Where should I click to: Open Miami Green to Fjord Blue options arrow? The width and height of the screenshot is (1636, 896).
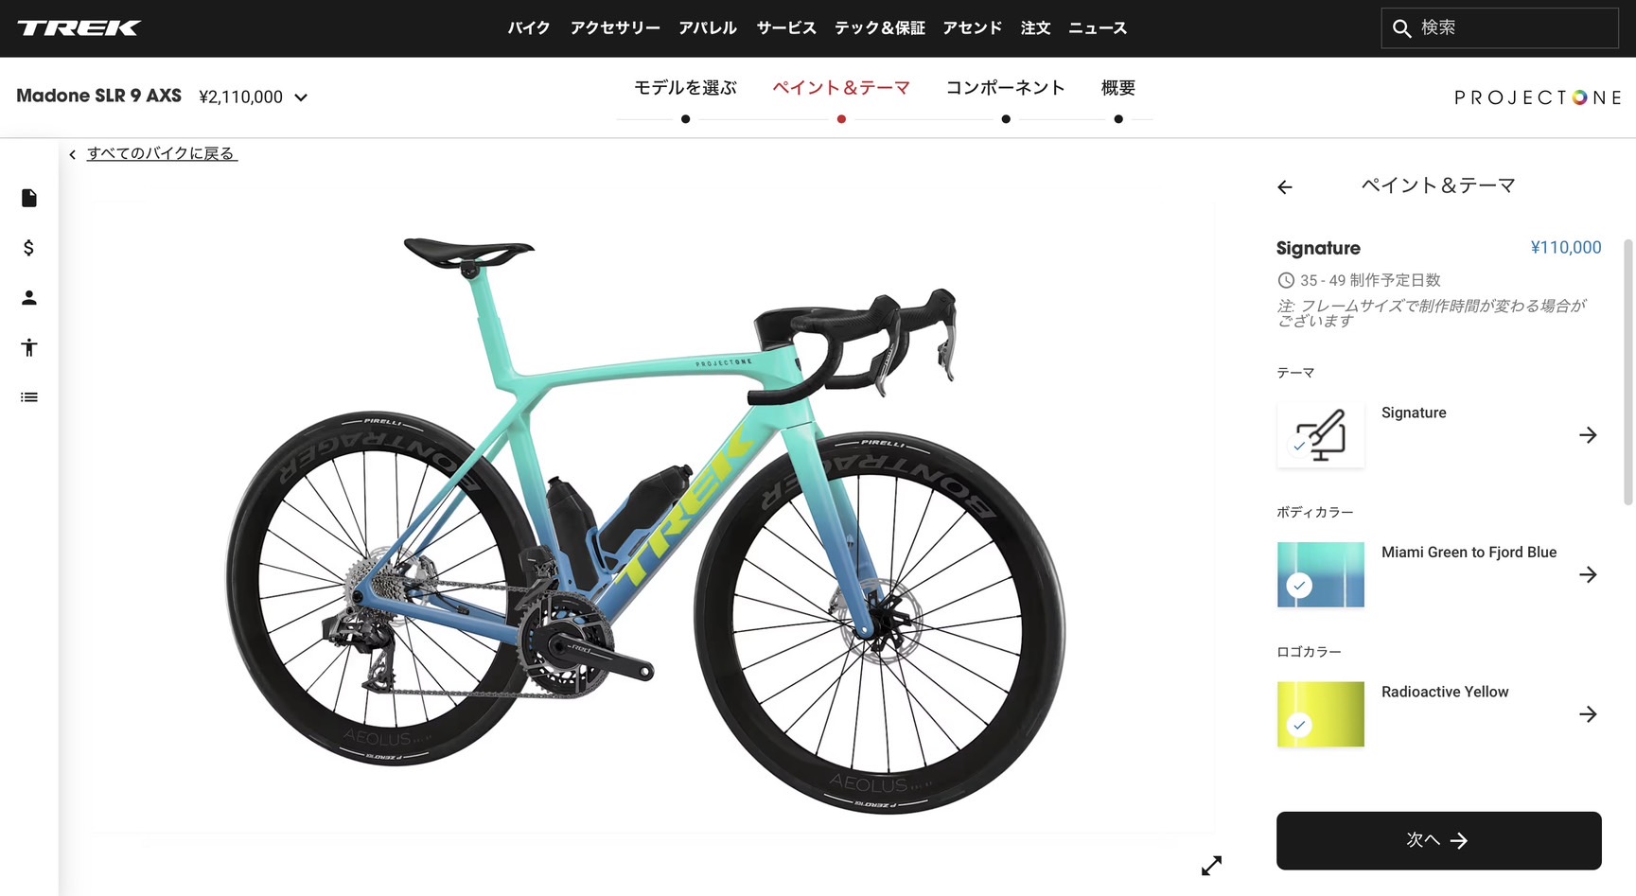click(x=1588, y=574)
